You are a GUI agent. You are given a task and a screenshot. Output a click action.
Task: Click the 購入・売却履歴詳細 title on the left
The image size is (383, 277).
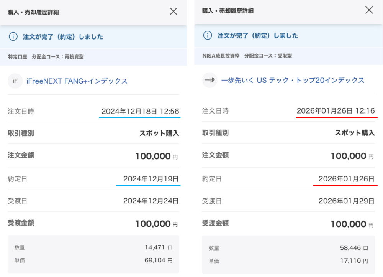click(x=33, y=12)
